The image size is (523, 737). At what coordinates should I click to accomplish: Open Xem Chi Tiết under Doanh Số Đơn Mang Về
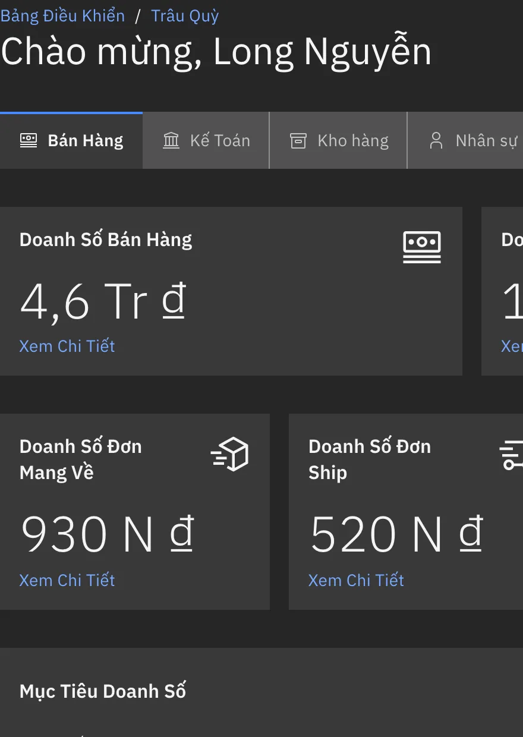pos(67,580)
